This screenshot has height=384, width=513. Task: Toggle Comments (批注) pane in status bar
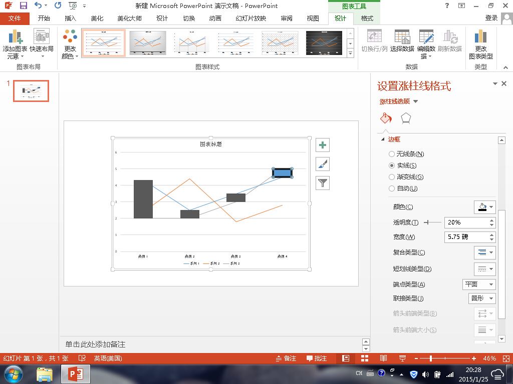317,358
